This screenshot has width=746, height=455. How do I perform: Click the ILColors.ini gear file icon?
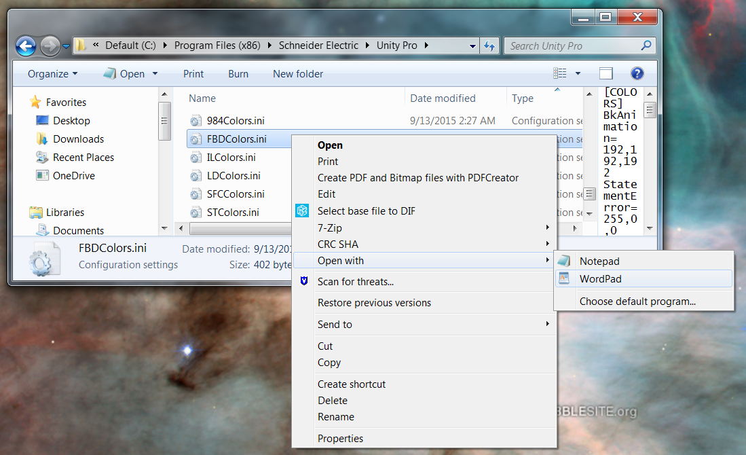(195, 158)
